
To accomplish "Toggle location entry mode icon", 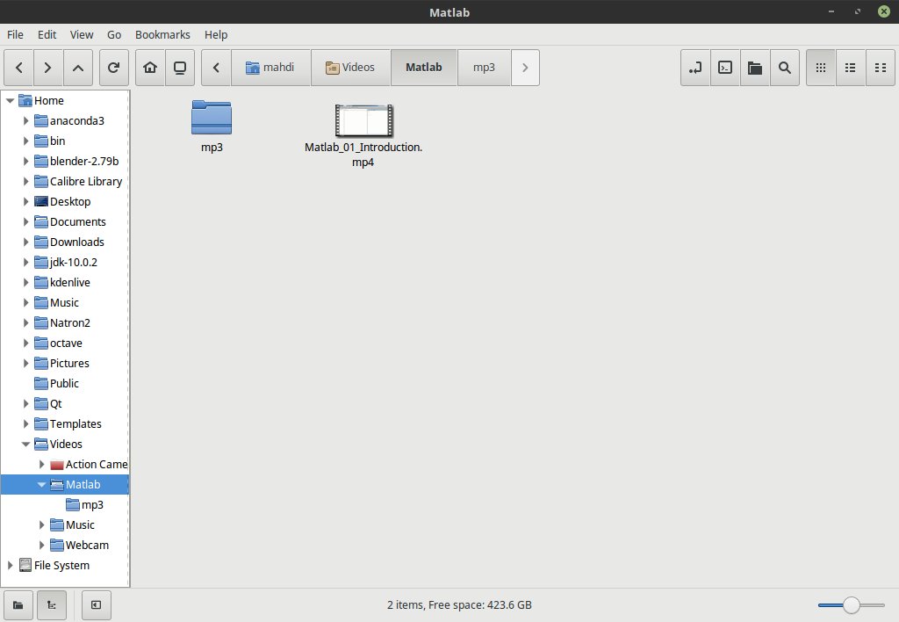I will coord(695,68).
